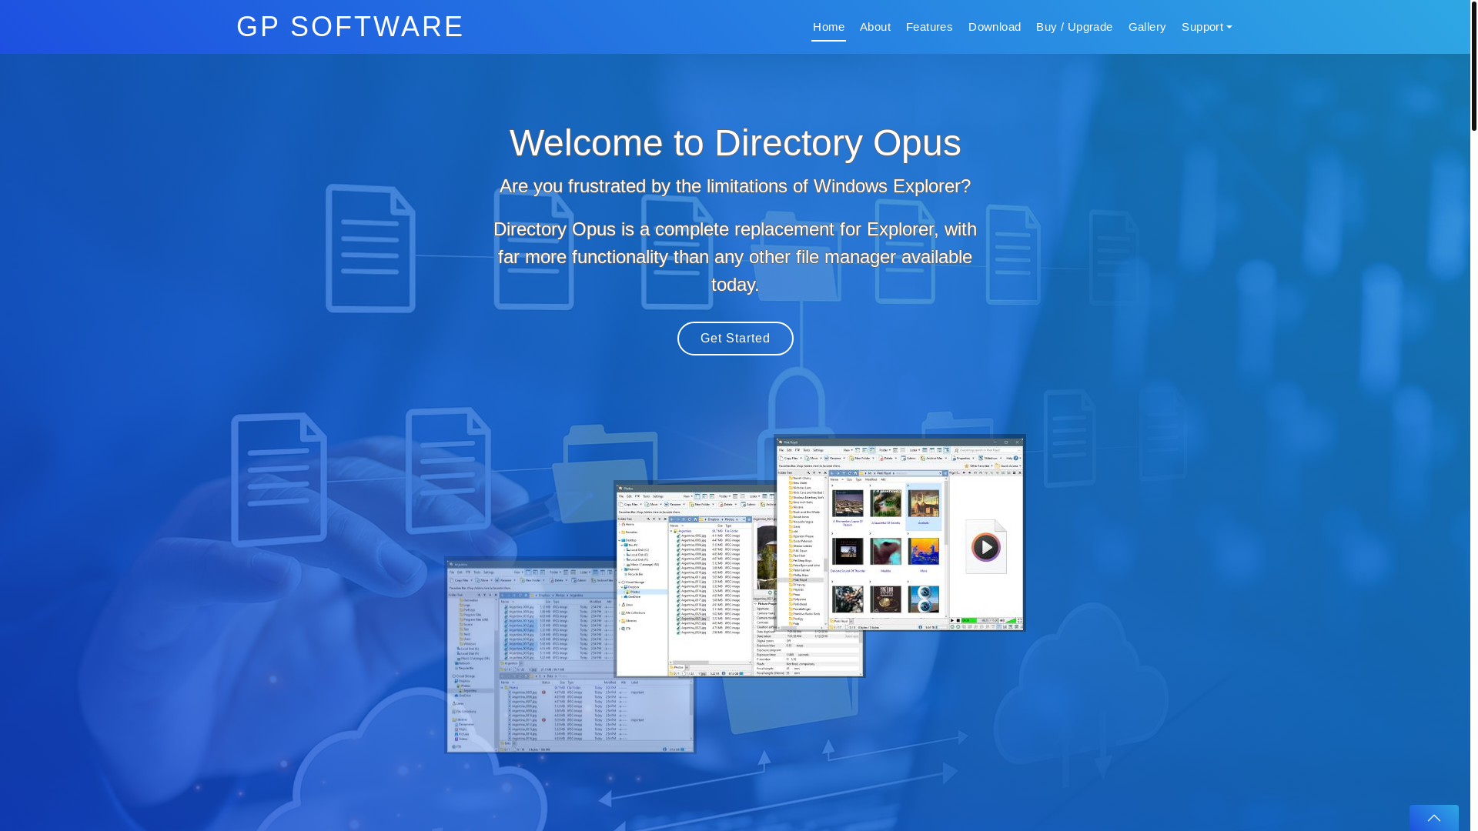Go to the Features page
Image resolution: width=1478 pixels, height=831 pixels.
tap(929, 27)
